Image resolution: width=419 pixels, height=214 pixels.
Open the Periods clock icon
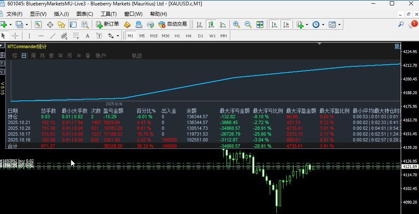point(316,24)
